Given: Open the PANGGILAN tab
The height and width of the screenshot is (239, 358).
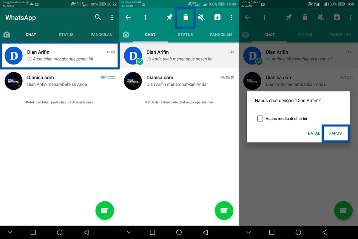Looking at the screenshot, I should [101, 34].
